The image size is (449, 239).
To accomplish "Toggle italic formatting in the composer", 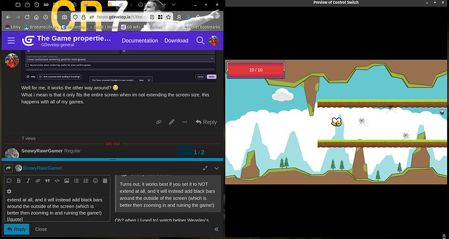I will [28, 181].
